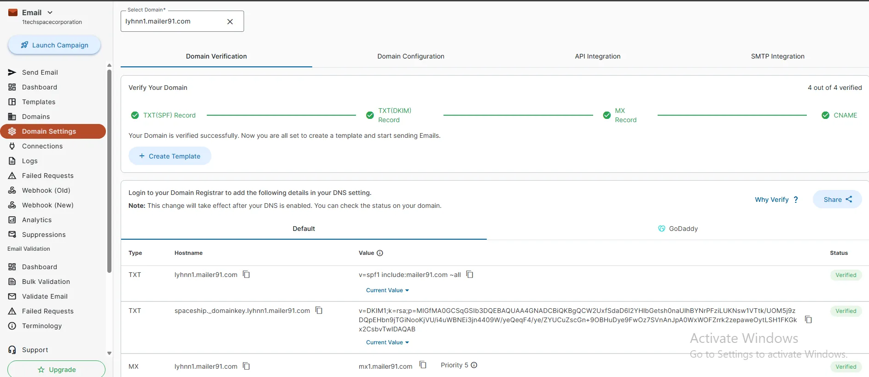Copy the long DKIM record value
This screenshot has height=377, width=869.
pyautogui.click(x=808, y=319)
